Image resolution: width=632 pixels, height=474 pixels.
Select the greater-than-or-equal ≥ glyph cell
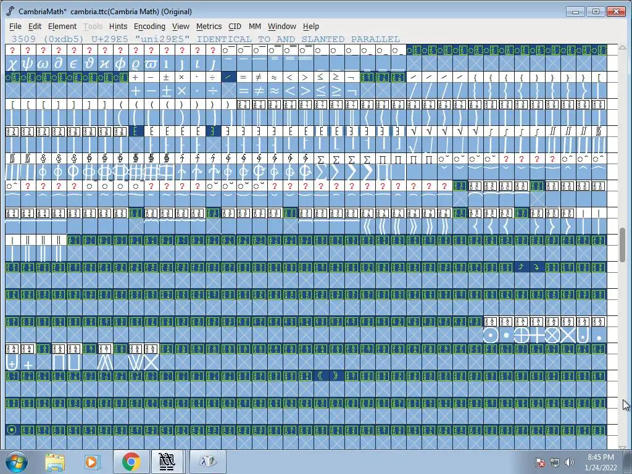coord(336,91)
